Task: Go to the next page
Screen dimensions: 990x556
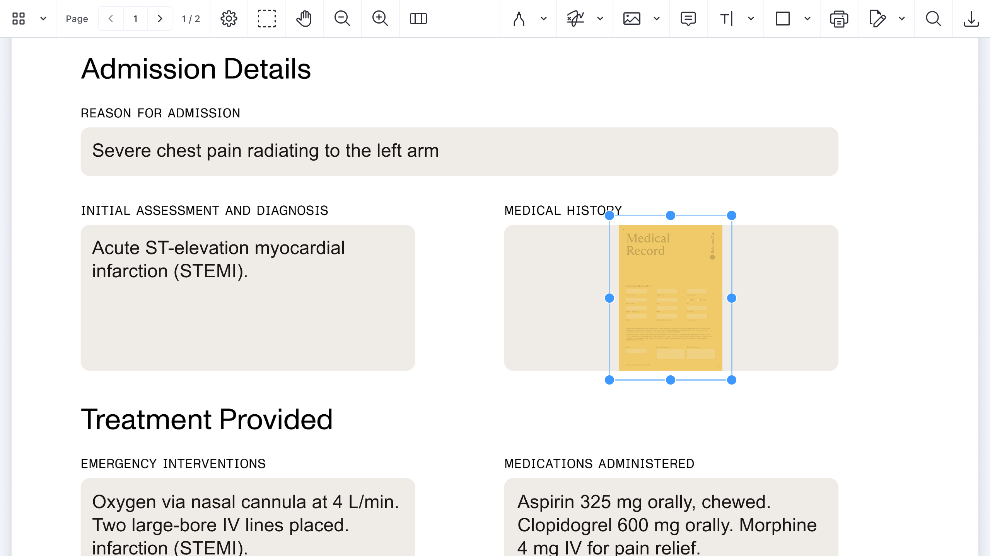Action: (x=160, y=18)
